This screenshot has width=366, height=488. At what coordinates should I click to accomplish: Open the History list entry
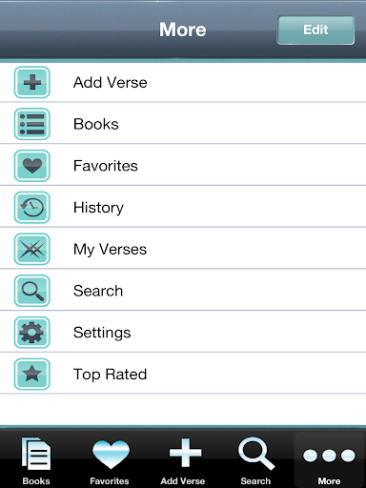click(x=183, y=207)
